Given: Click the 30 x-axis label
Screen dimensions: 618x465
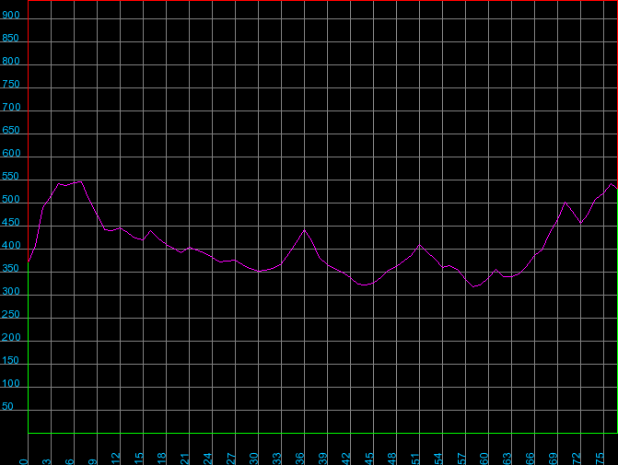Looking at the screenshot, I should (254, 459).
